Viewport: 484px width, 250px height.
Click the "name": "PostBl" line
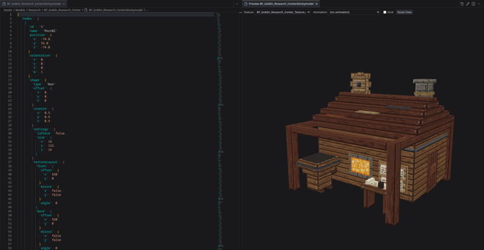44,31
